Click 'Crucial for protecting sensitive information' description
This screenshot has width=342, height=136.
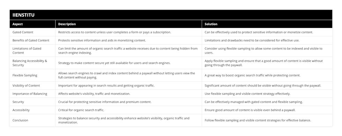coord(105,102)
